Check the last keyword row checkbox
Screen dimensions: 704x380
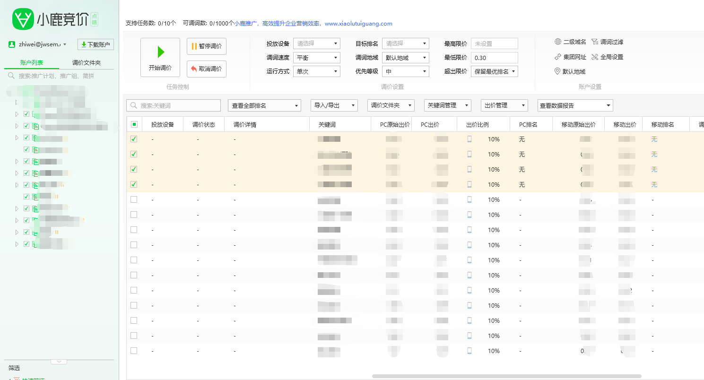click(134, 351)
